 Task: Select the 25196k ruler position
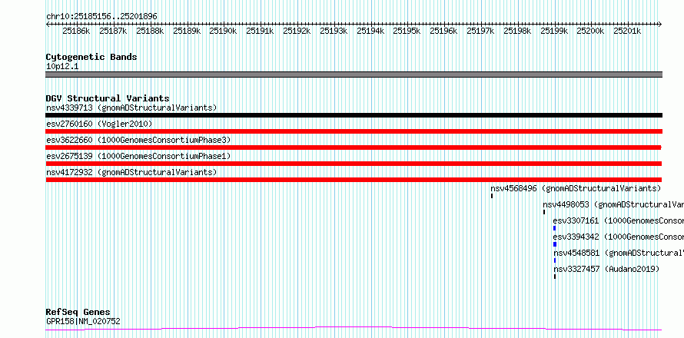point(443,31)
